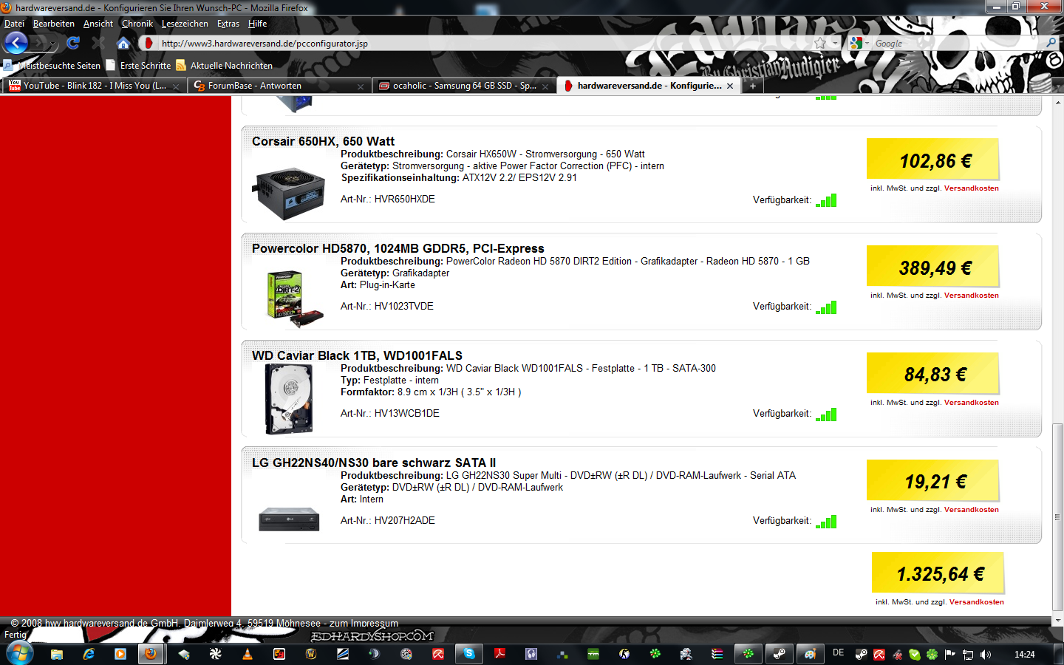Click Versandkosten under the 1.325,64 € total
The image size is (1064, 665).
coord(977,602)
